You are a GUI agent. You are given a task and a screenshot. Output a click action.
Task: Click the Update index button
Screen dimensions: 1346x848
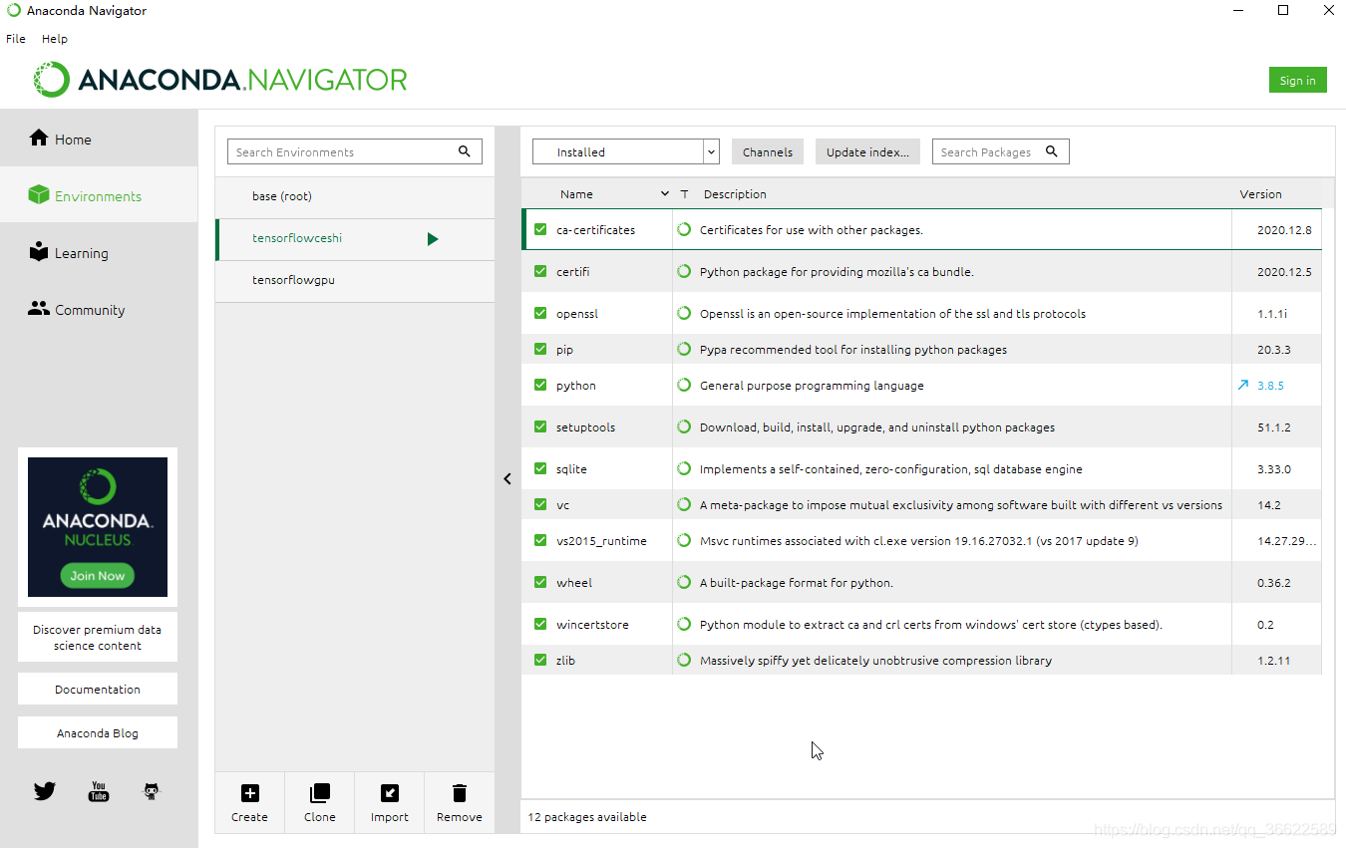click(x=867, y=151)
